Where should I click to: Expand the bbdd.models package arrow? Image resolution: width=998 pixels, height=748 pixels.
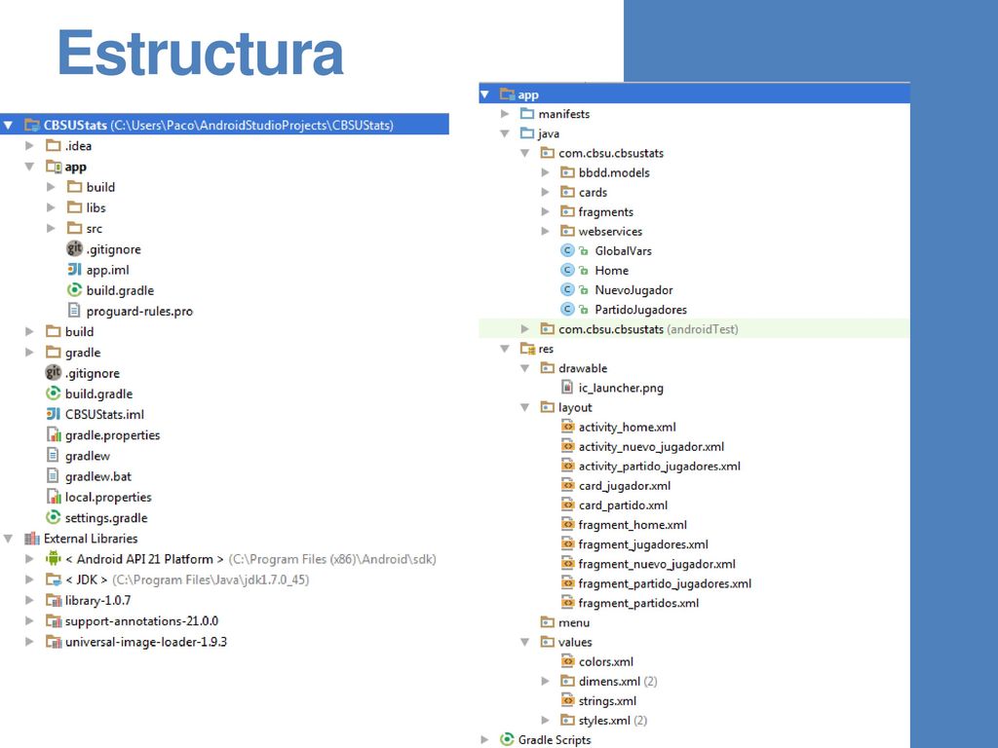[546, 172]
